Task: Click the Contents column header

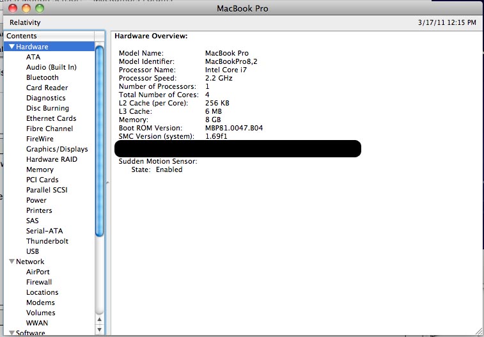Action: coord(49,36)
